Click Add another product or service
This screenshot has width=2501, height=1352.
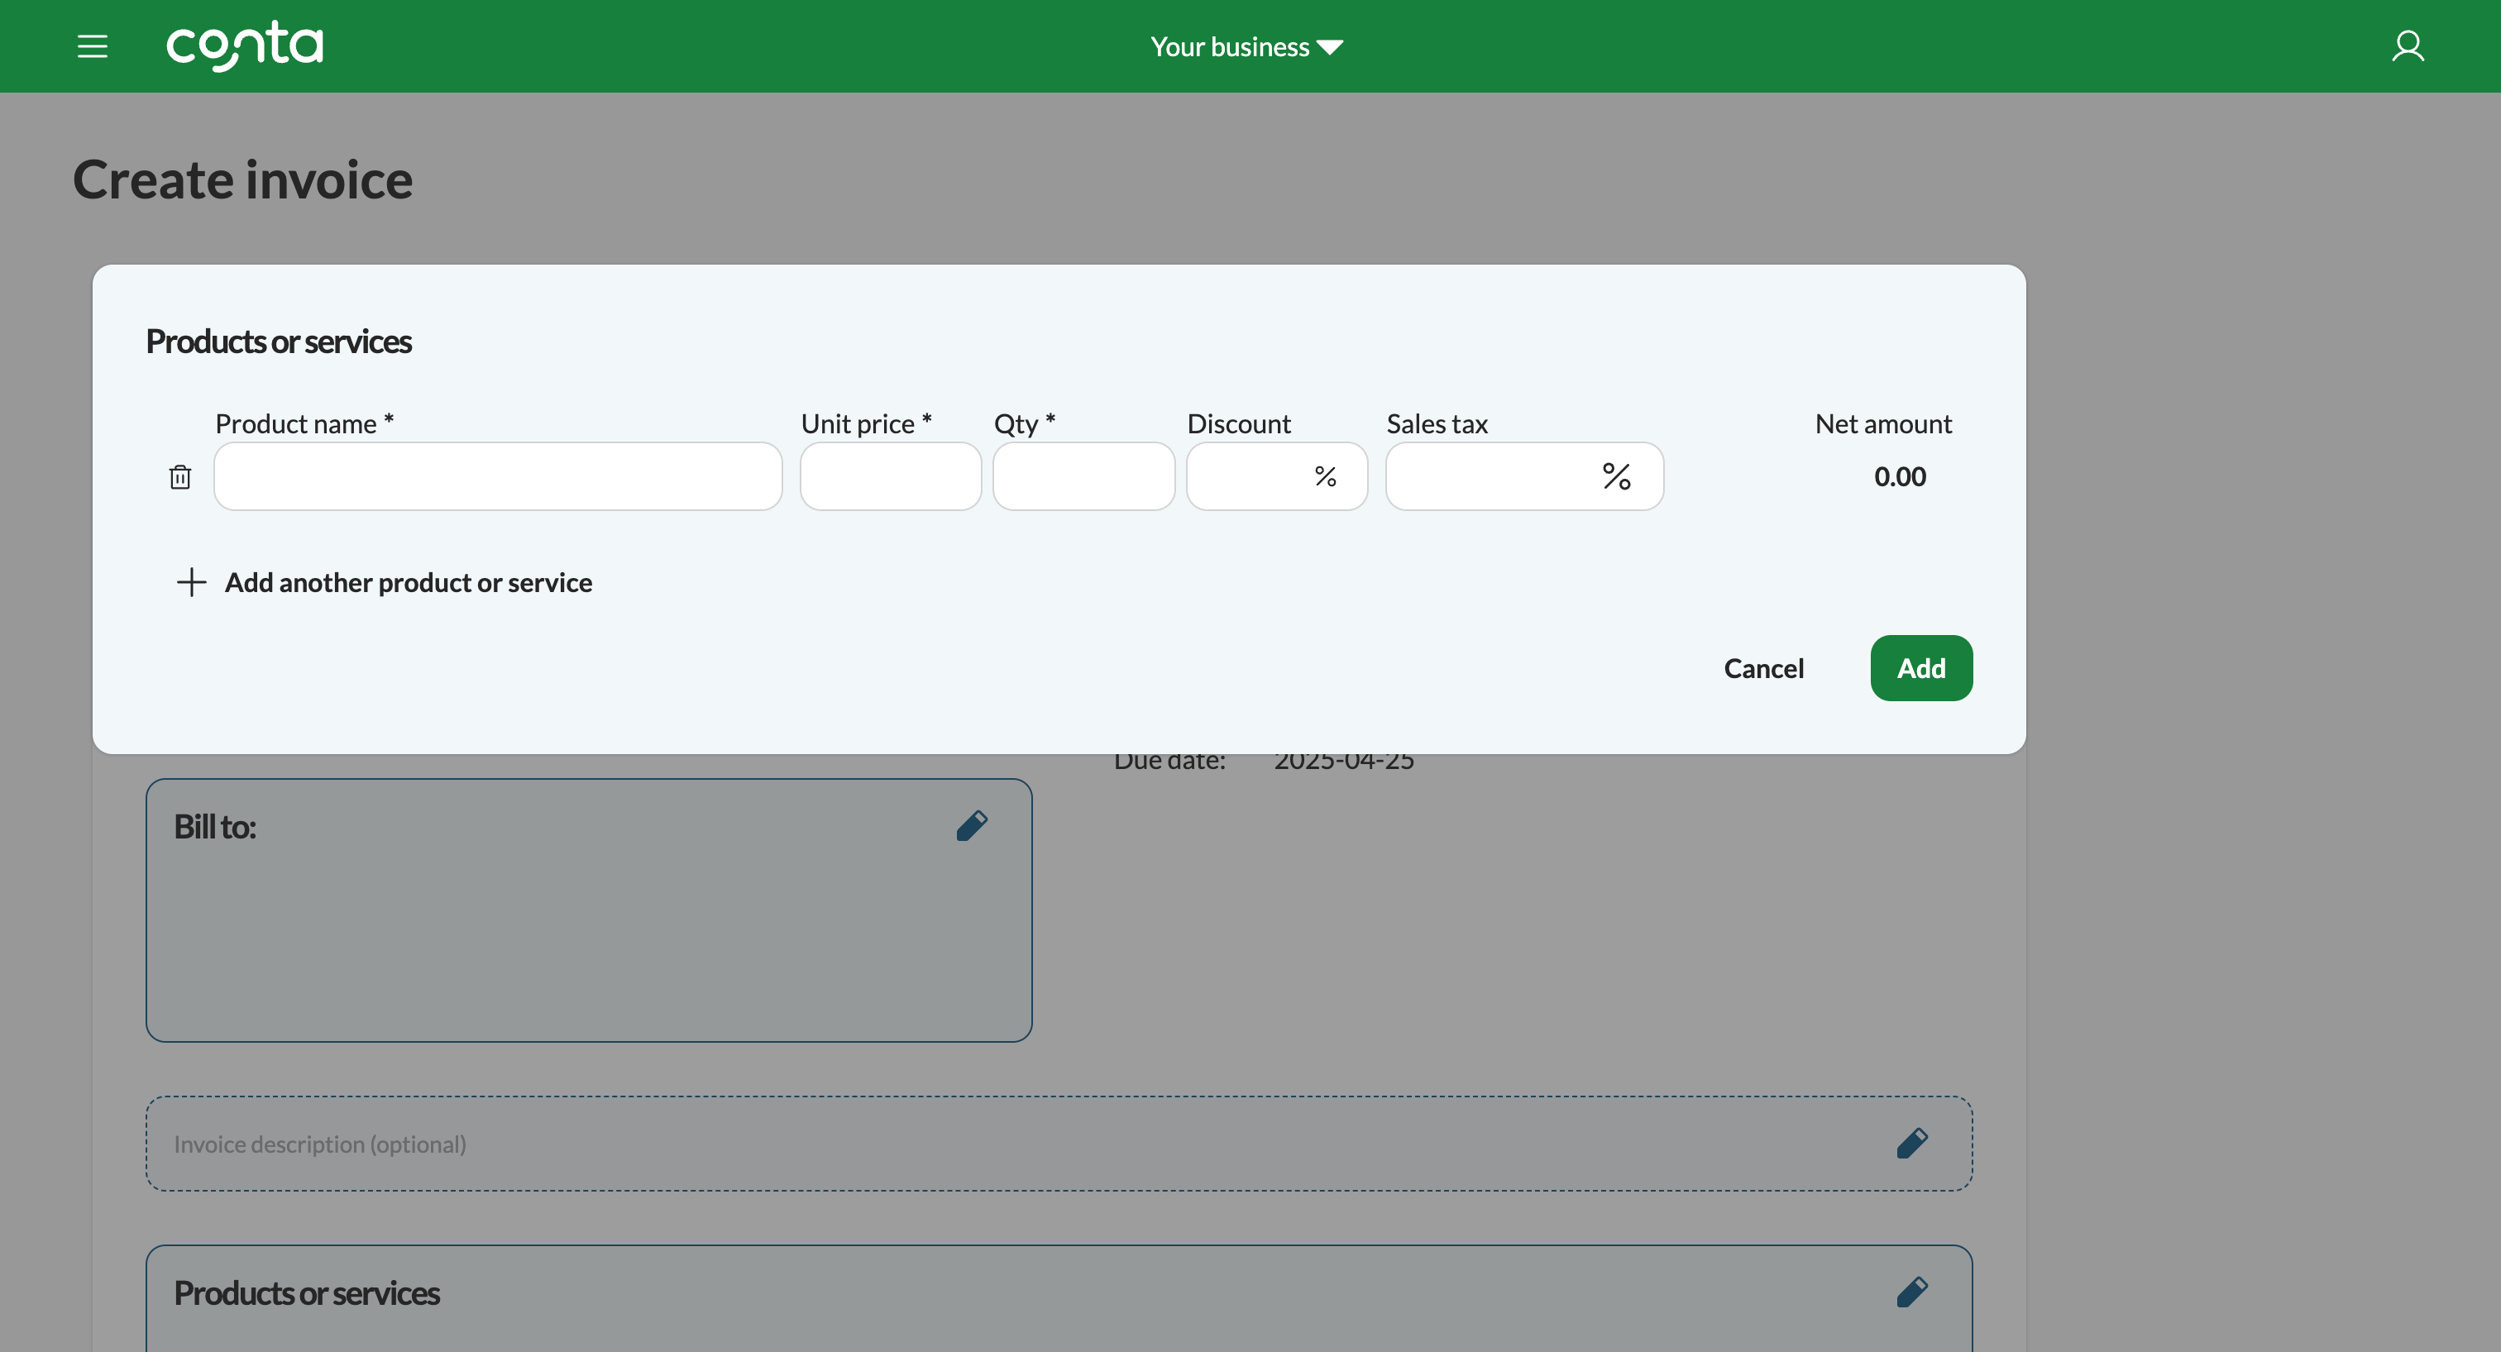tap(408, 582)
